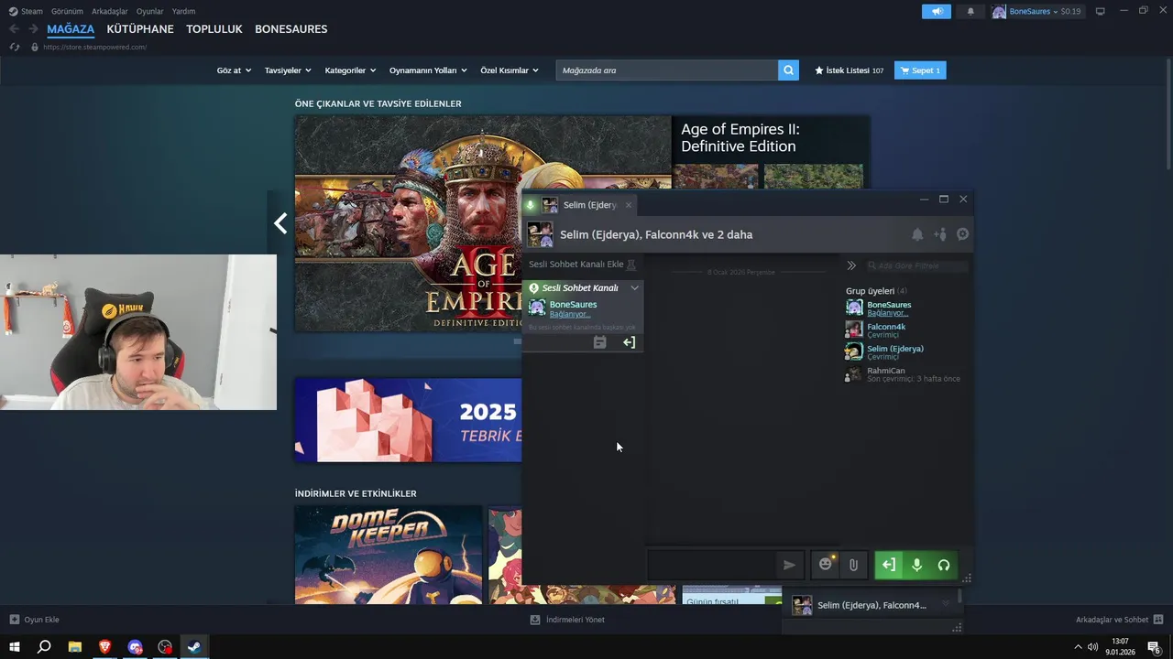The width and height of the screenshot is (1173, 659).
Task: Open group chat settings gear
Action: (962, 234)
